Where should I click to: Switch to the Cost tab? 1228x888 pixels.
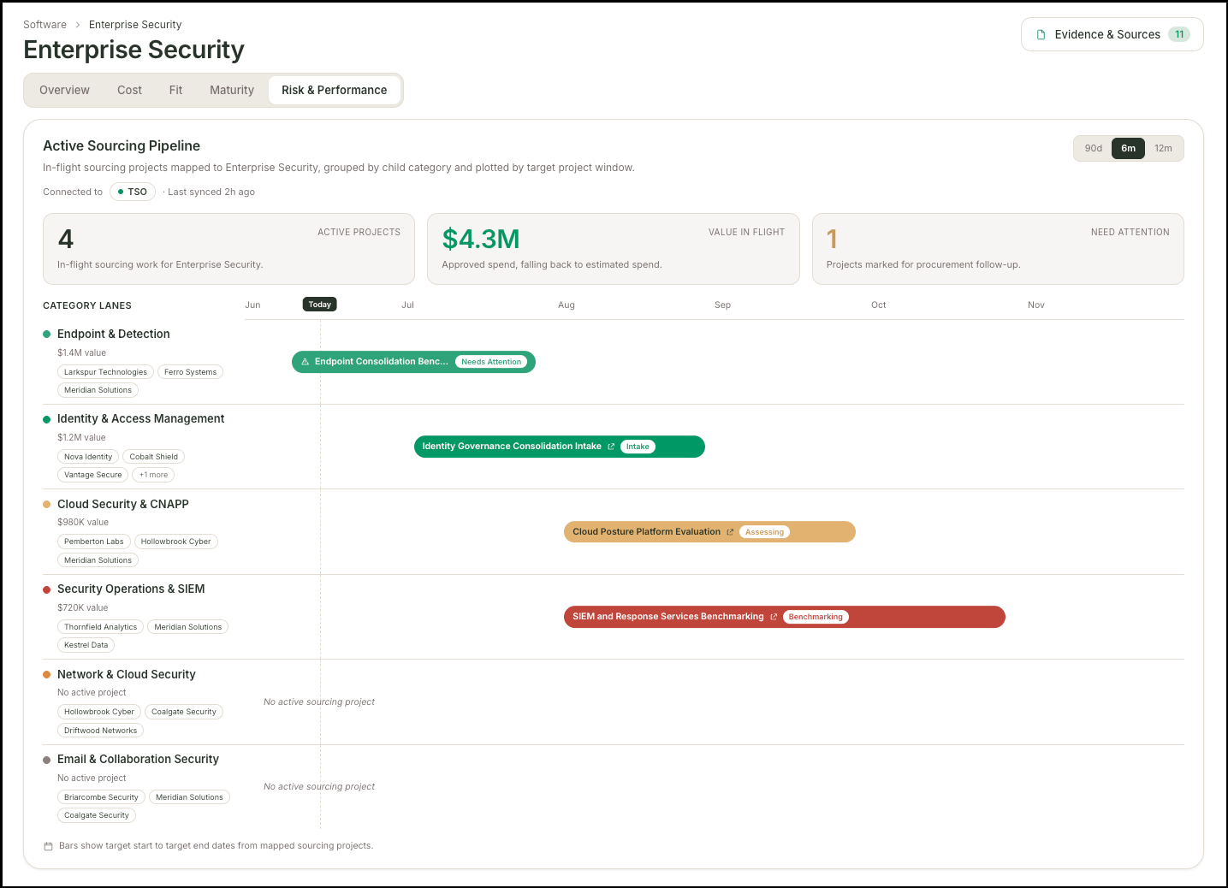[129, 90]
